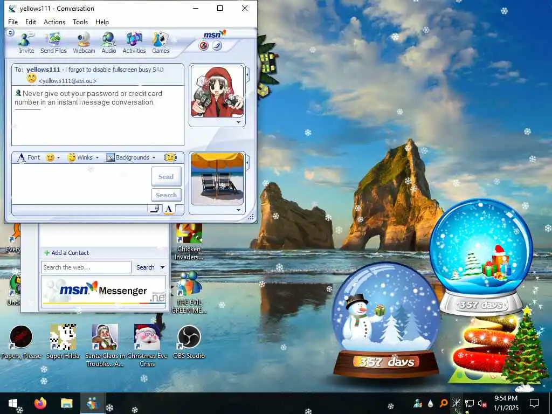Open the Search dropdown arrow in Messenger window
Image resolution: width=552 pixels, height=414 pixels.
162,267
